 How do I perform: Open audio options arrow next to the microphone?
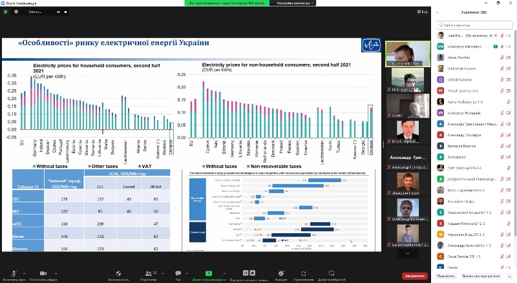click(x=24, y=273)
